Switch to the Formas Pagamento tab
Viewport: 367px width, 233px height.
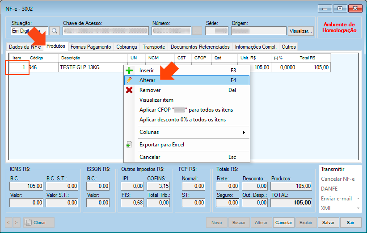pyautogui.click(x=91, y=47)
